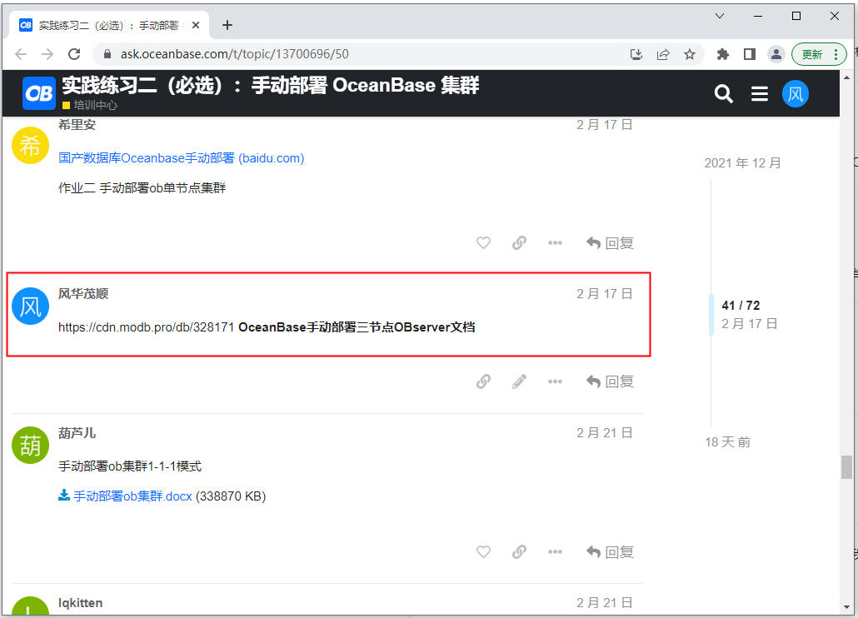Reply to 葫芦儿's post
This screenshot has height=618, width=858.
610,552
